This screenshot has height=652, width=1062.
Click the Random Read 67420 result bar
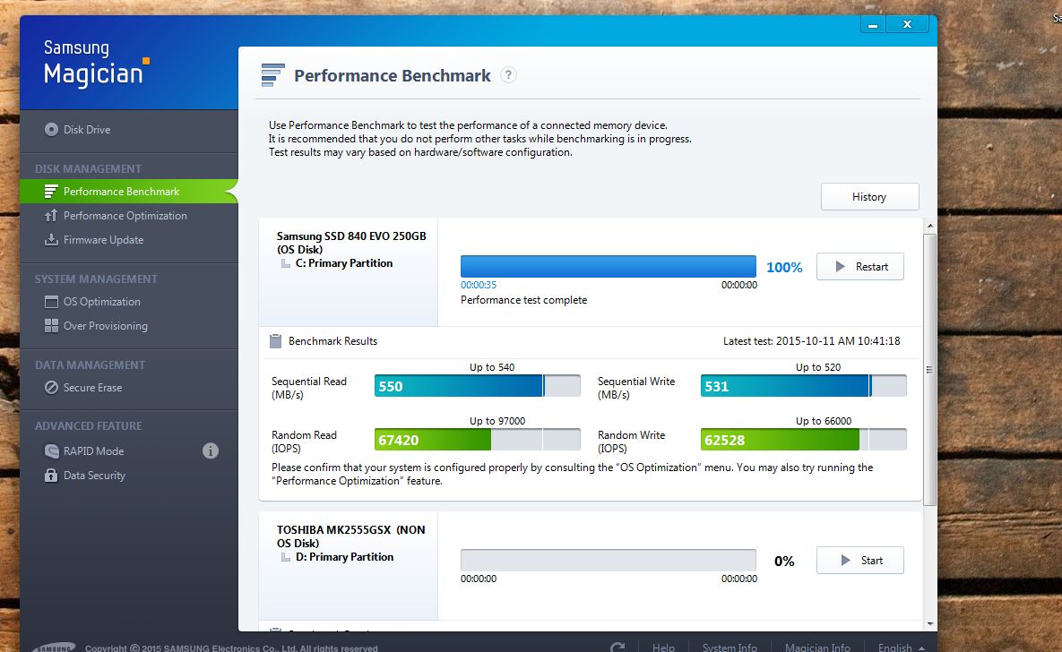pyautogui.click(x=478, y=440)
